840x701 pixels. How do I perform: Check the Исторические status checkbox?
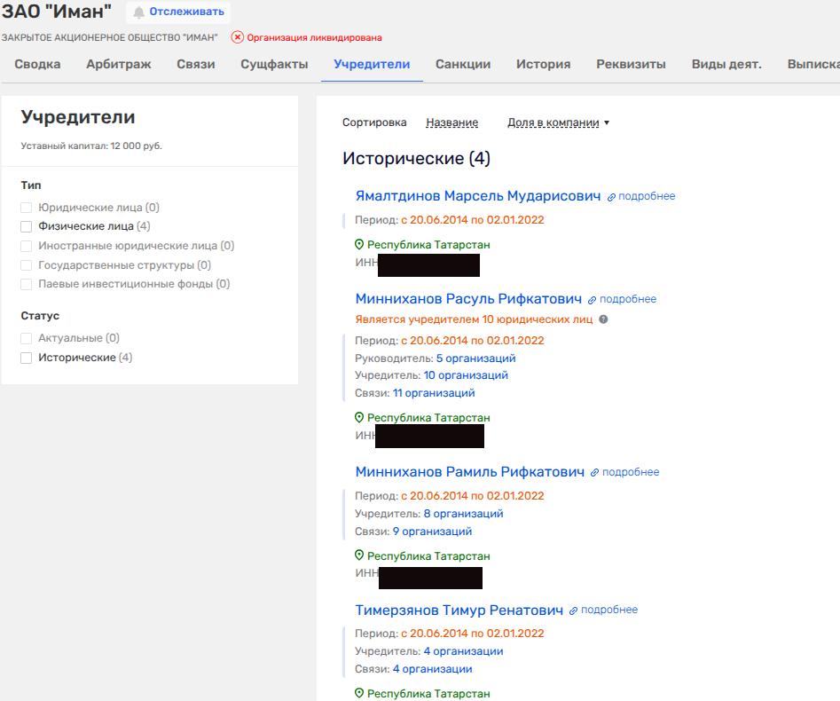pyautogui.click(x=27, y=358)
